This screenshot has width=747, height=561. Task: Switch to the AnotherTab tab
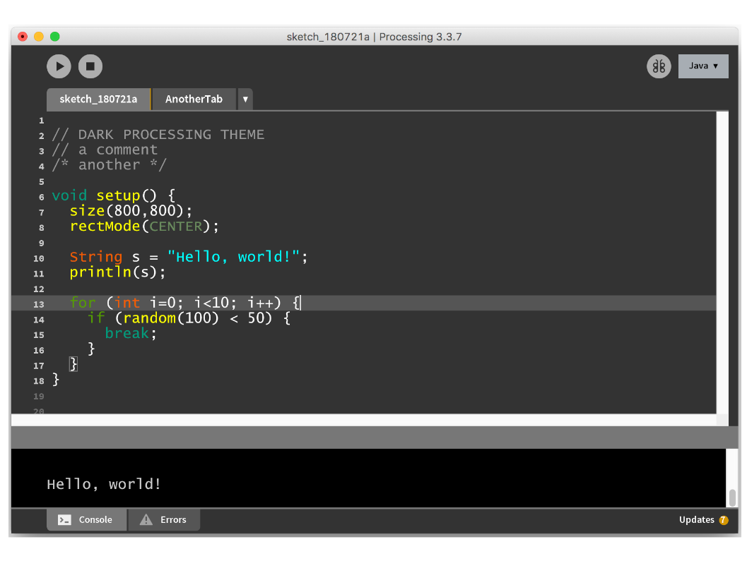(194, 99)
